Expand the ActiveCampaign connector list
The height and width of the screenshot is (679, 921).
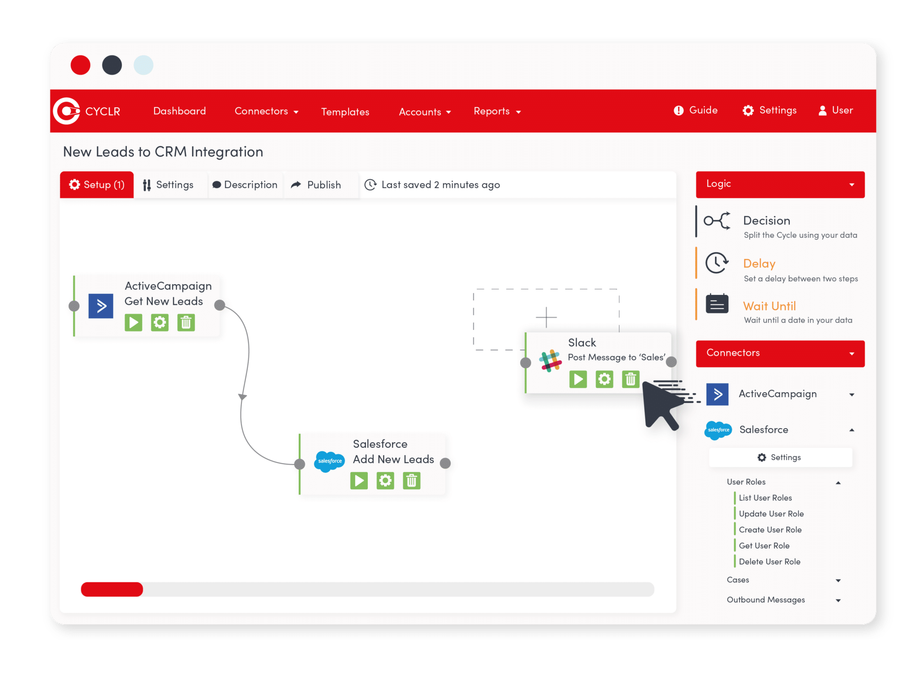pos(851,395)
